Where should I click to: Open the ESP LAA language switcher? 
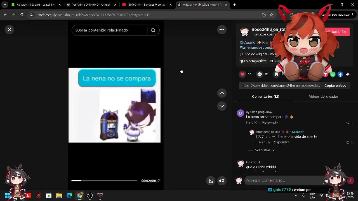pyautogui.click(x=312, y=195)
